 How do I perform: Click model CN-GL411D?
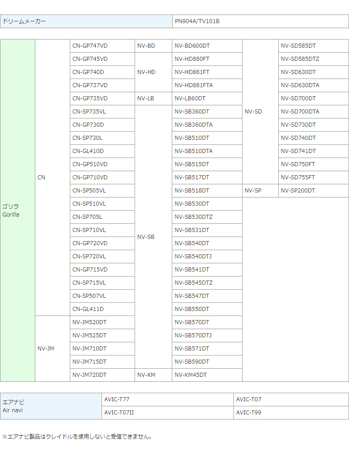(102, 309)
